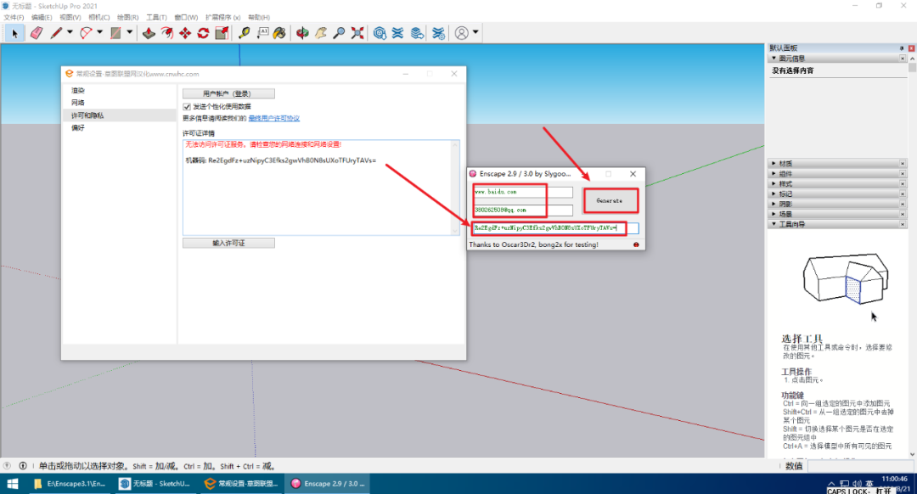917x494 pixels.
Task: Choose the Rotate tool
Action: pyautogui.click(x=203, y=33)
